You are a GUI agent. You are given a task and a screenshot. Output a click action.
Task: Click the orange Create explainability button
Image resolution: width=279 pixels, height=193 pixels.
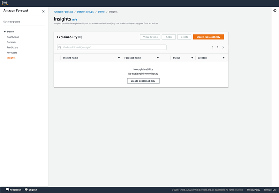point(208,37)
